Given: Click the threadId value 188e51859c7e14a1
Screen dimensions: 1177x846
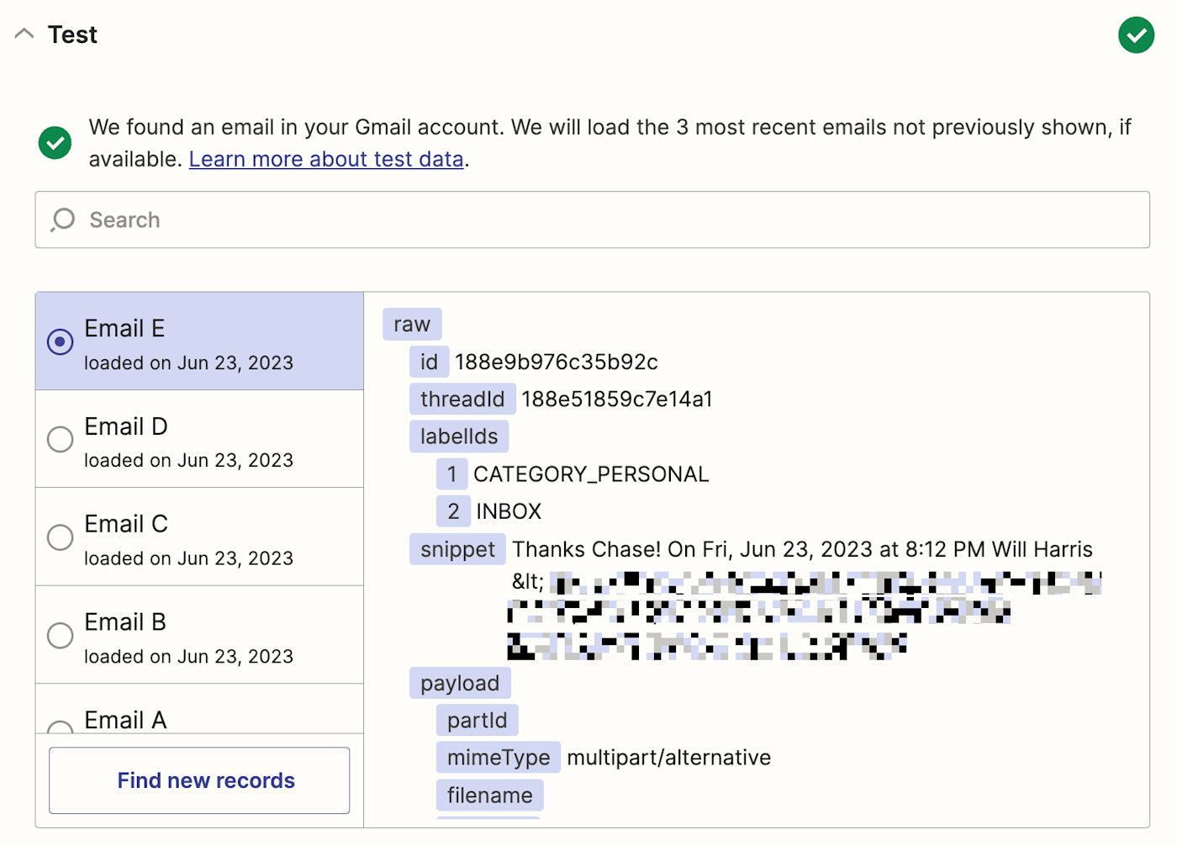Looking at the screenshot, I should 617,399.
